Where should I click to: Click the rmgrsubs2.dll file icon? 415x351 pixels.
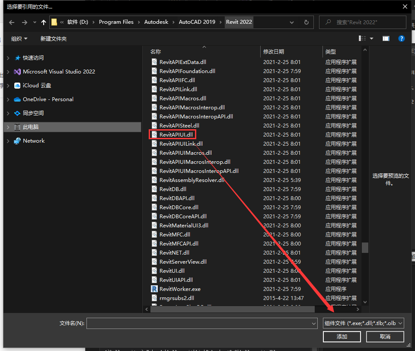154,298
